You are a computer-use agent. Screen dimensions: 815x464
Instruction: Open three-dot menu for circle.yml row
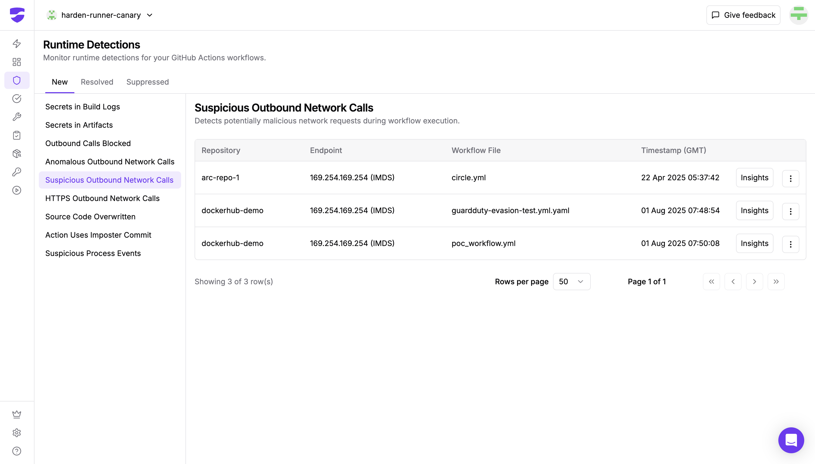[x=790, y=178]
